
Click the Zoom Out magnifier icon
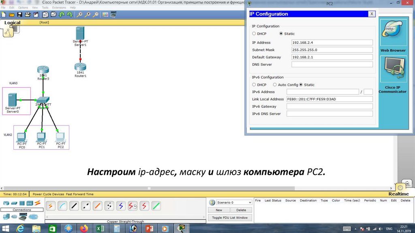tap(96, 15)
